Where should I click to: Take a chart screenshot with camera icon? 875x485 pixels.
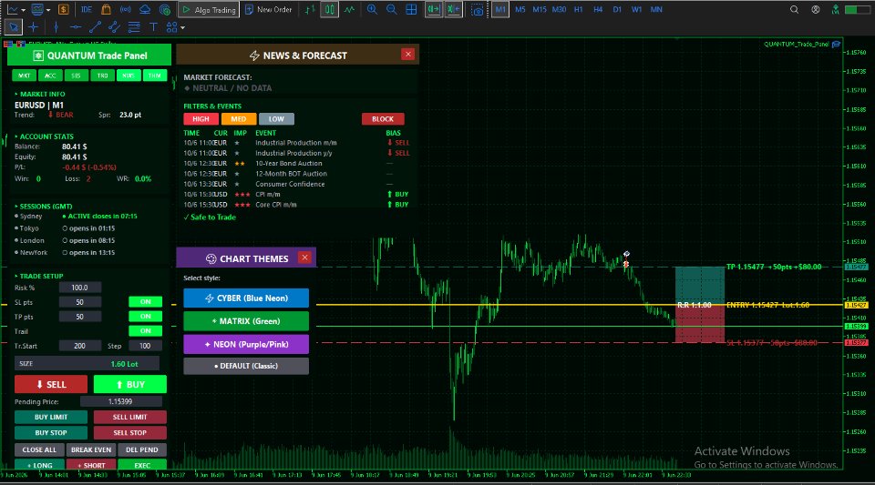[477, 10]
